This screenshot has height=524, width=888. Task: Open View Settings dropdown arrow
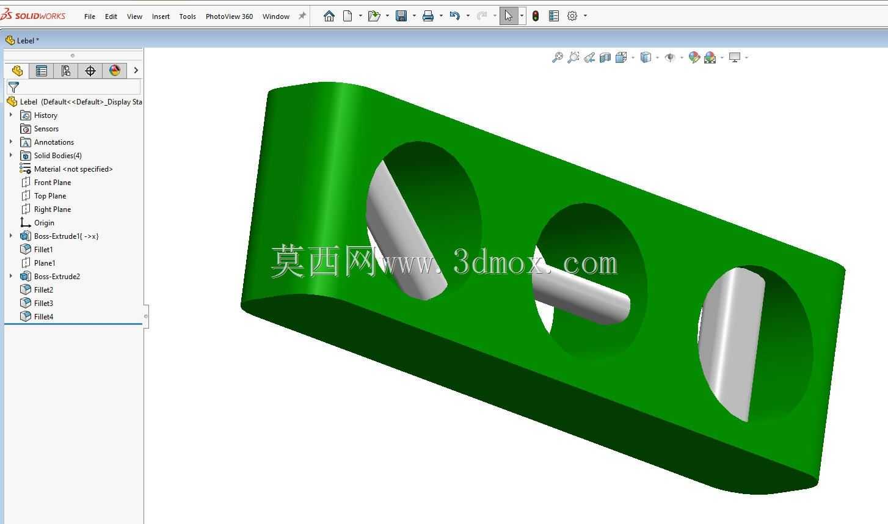746,57
